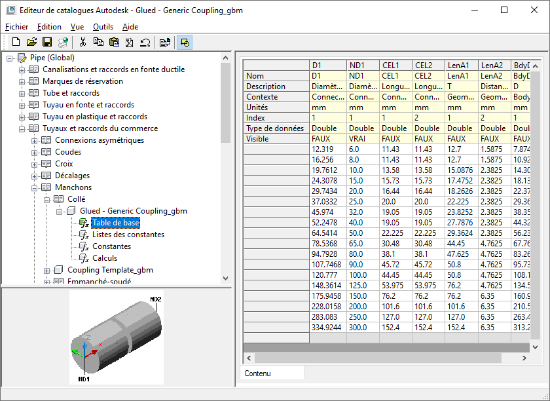Open the Outils menu
The height and width of the screenshot is (401, 550).
coord(103,27)
